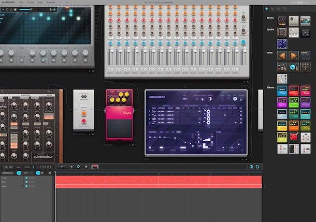Click the cyan arrow-shaped icon at transport right
Image resolution: width=316 pixels, height=222 pixels.
251,167
